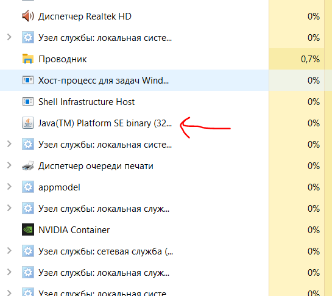Image resolution: width=332 pixels, height=296 pixels.
Task: Expand the Диспетчер очереди печати process group
Action: point(9,165)
